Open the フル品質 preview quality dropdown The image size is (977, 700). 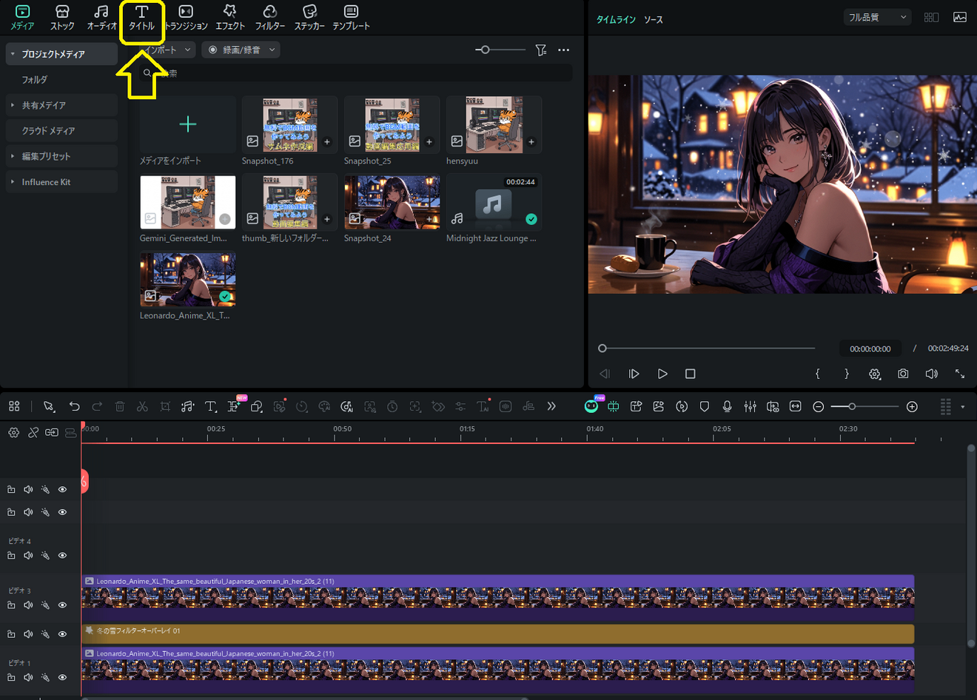(877, 17)
